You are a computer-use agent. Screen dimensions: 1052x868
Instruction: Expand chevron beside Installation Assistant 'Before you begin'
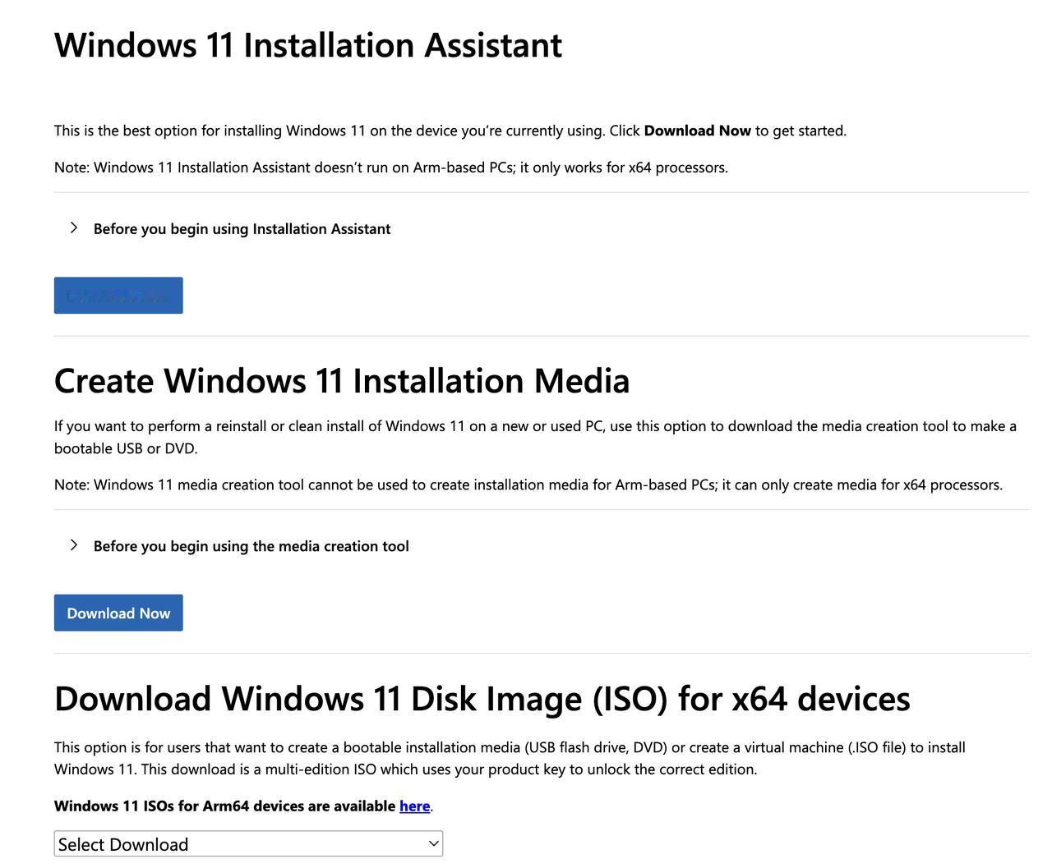click(x=74, y=227)
